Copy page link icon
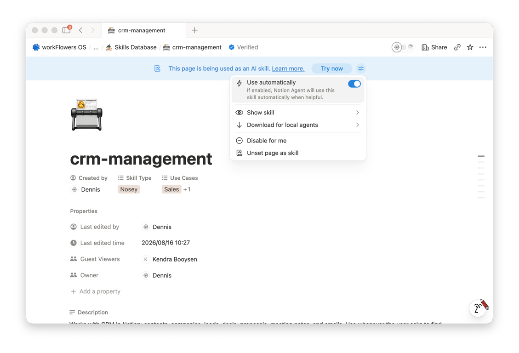This screenshot has height=353, width=519. click(x=457, y=47)
